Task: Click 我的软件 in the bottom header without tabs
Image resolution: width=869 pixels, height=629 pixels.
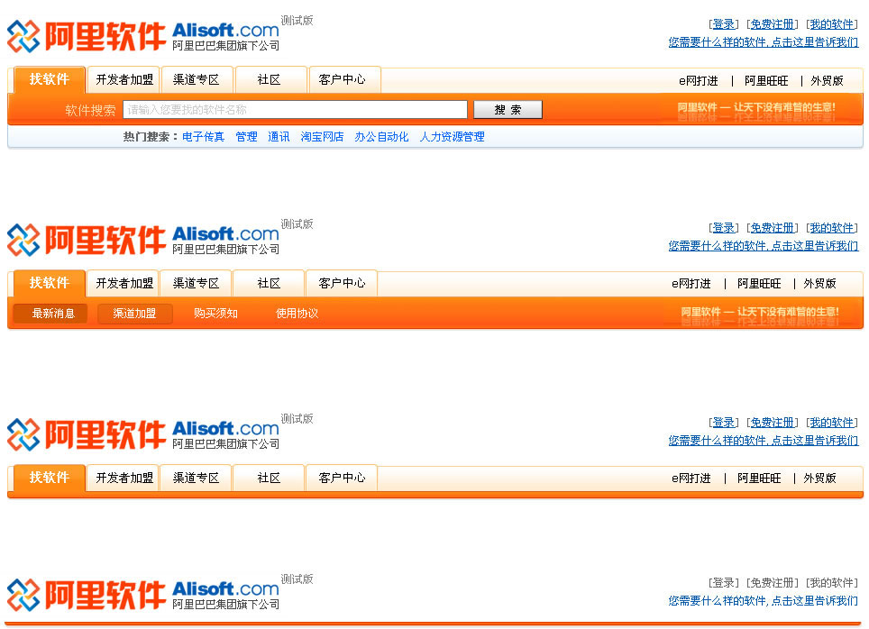Action: [831, 583]
